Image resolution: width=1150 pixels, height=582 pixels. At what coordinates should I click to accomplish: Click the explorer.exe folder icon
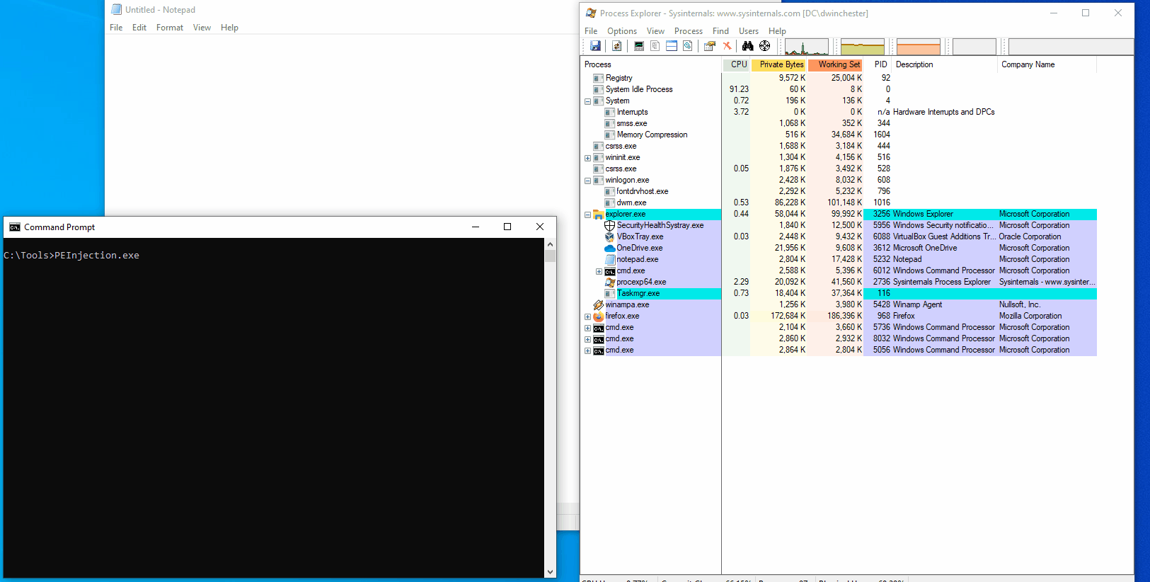pos(598,214)
